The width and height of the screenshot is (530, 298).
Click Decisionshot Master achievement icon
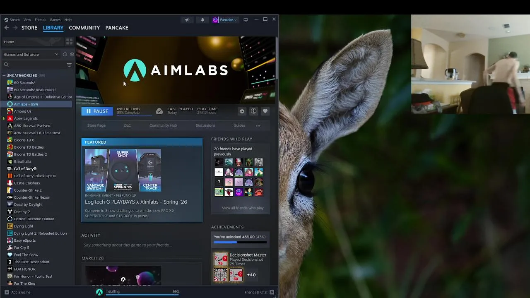click(220, 260)
